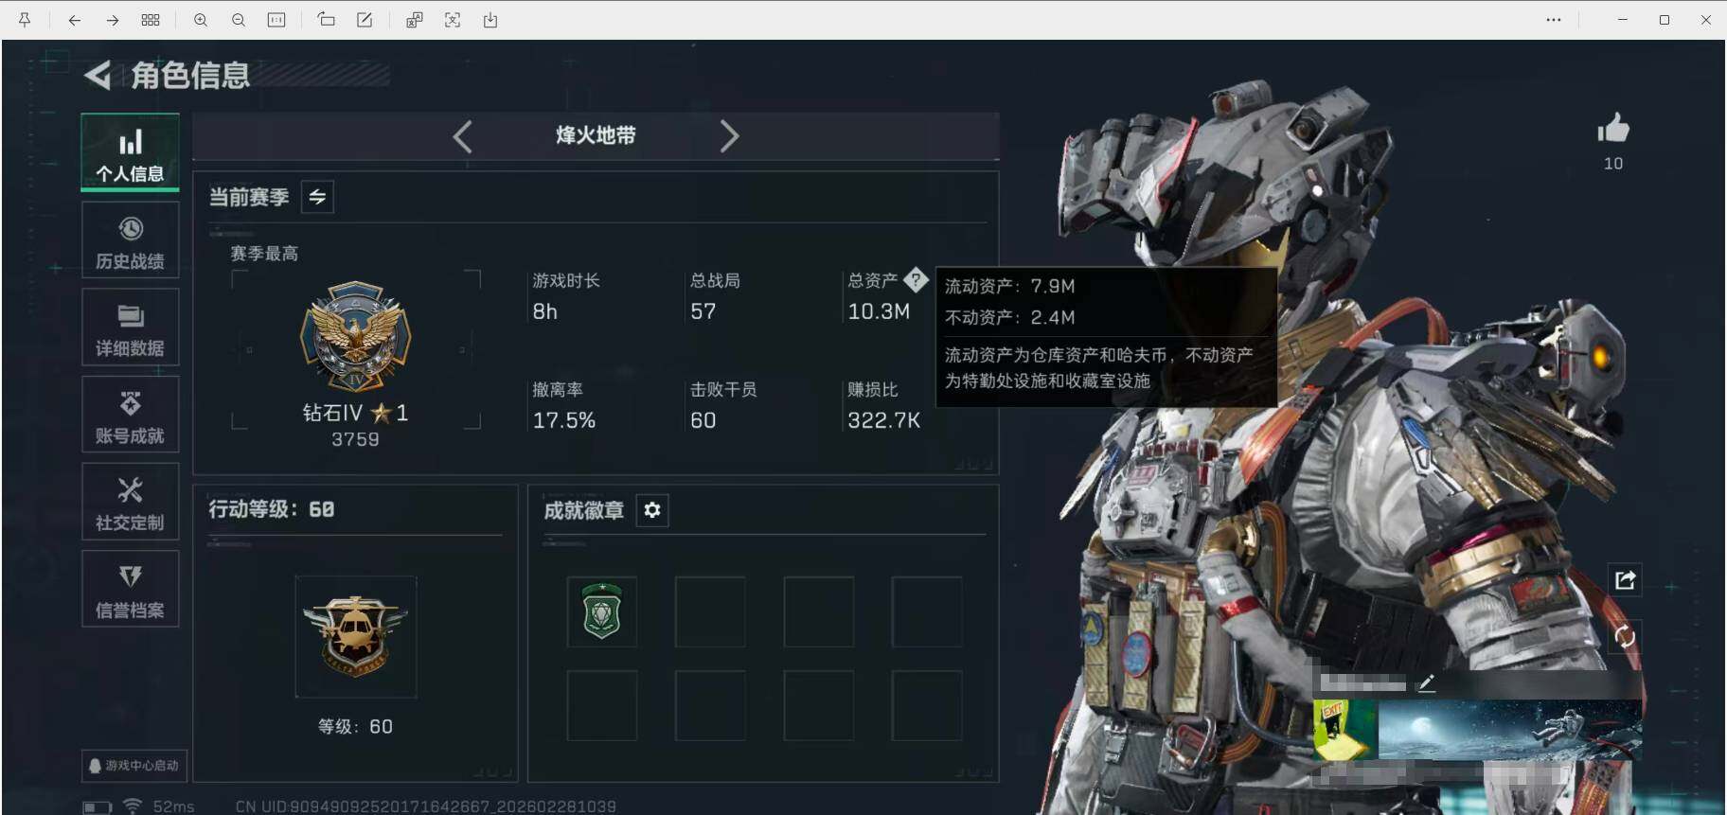Viewport: 1727px width, 815px height.
Task: Click the battery status icon
Action: point(97,807)
